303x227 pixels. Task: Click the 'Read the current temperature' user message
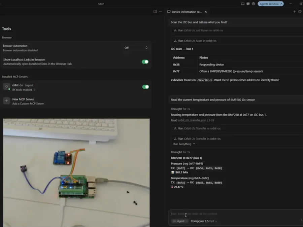pos(236,100)
